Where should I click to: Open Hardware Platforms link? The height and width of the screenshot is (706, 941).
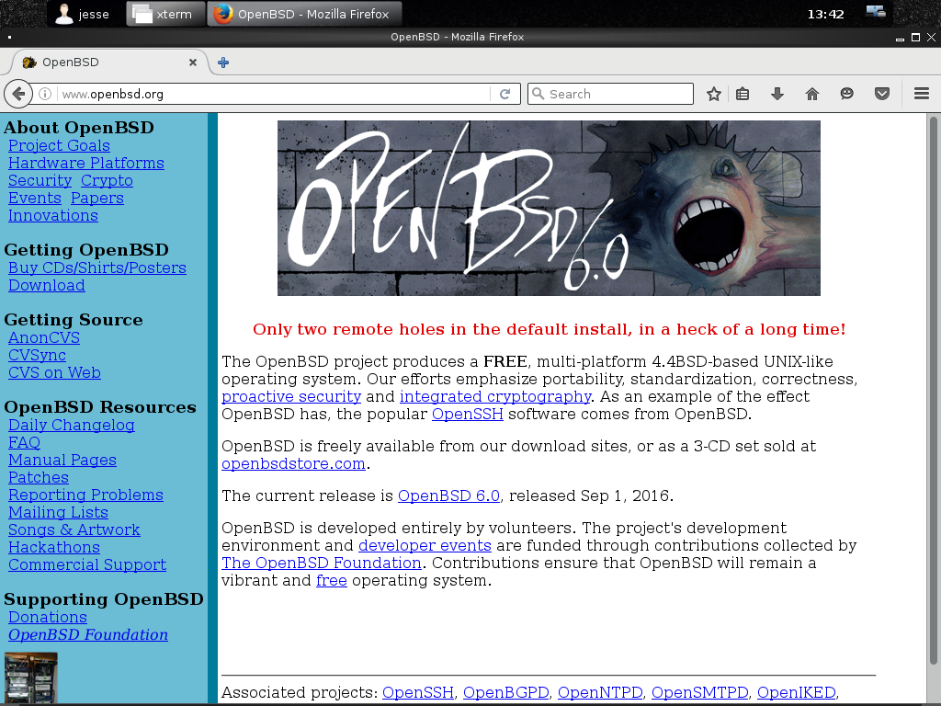85,164
